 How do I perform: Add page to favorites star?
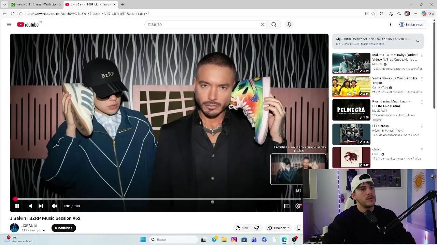pos(373,14)
